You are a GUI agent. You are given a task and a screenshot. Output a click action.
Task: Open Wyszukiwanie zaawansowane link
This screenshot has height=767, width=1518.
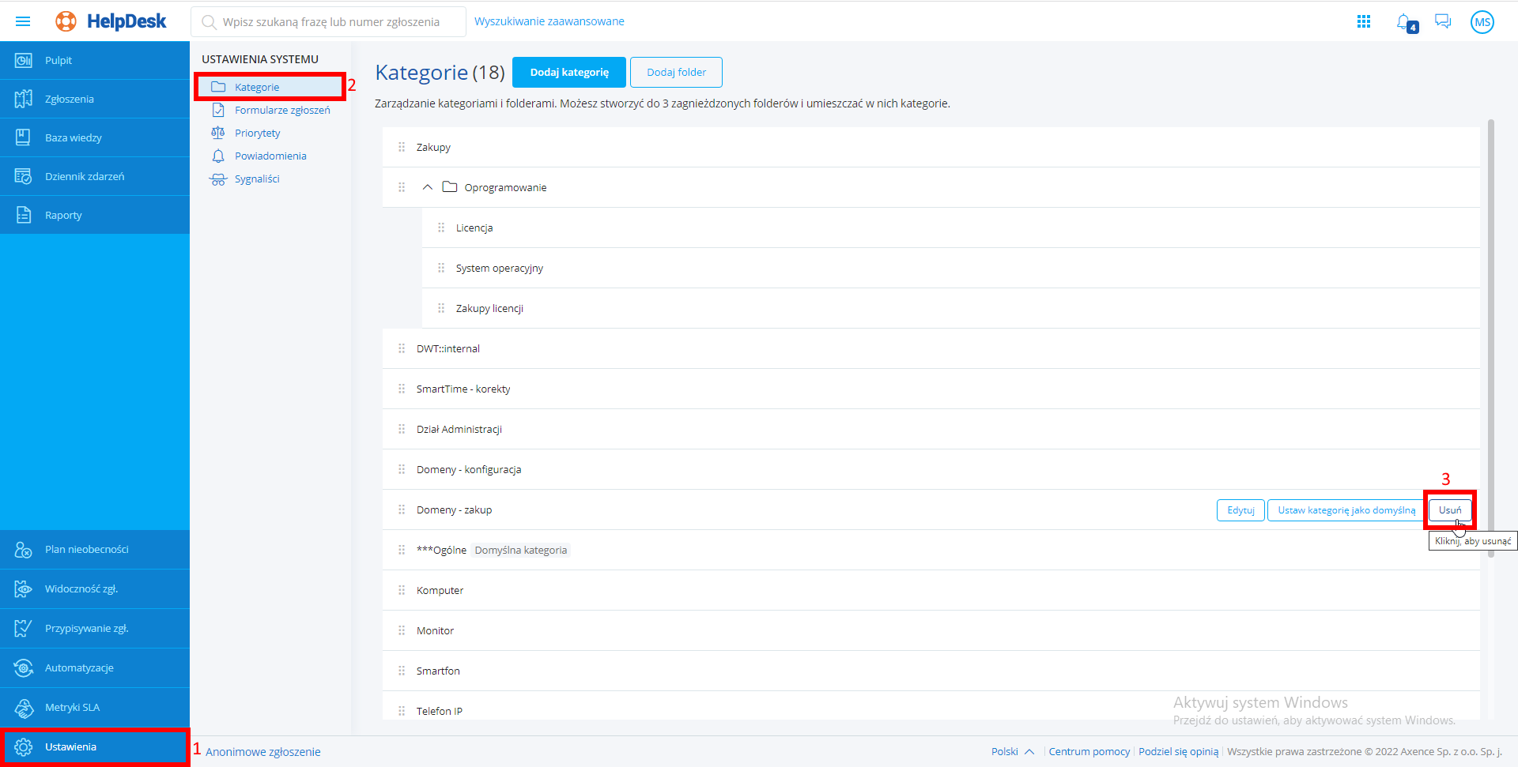click(x=549, y=21)
